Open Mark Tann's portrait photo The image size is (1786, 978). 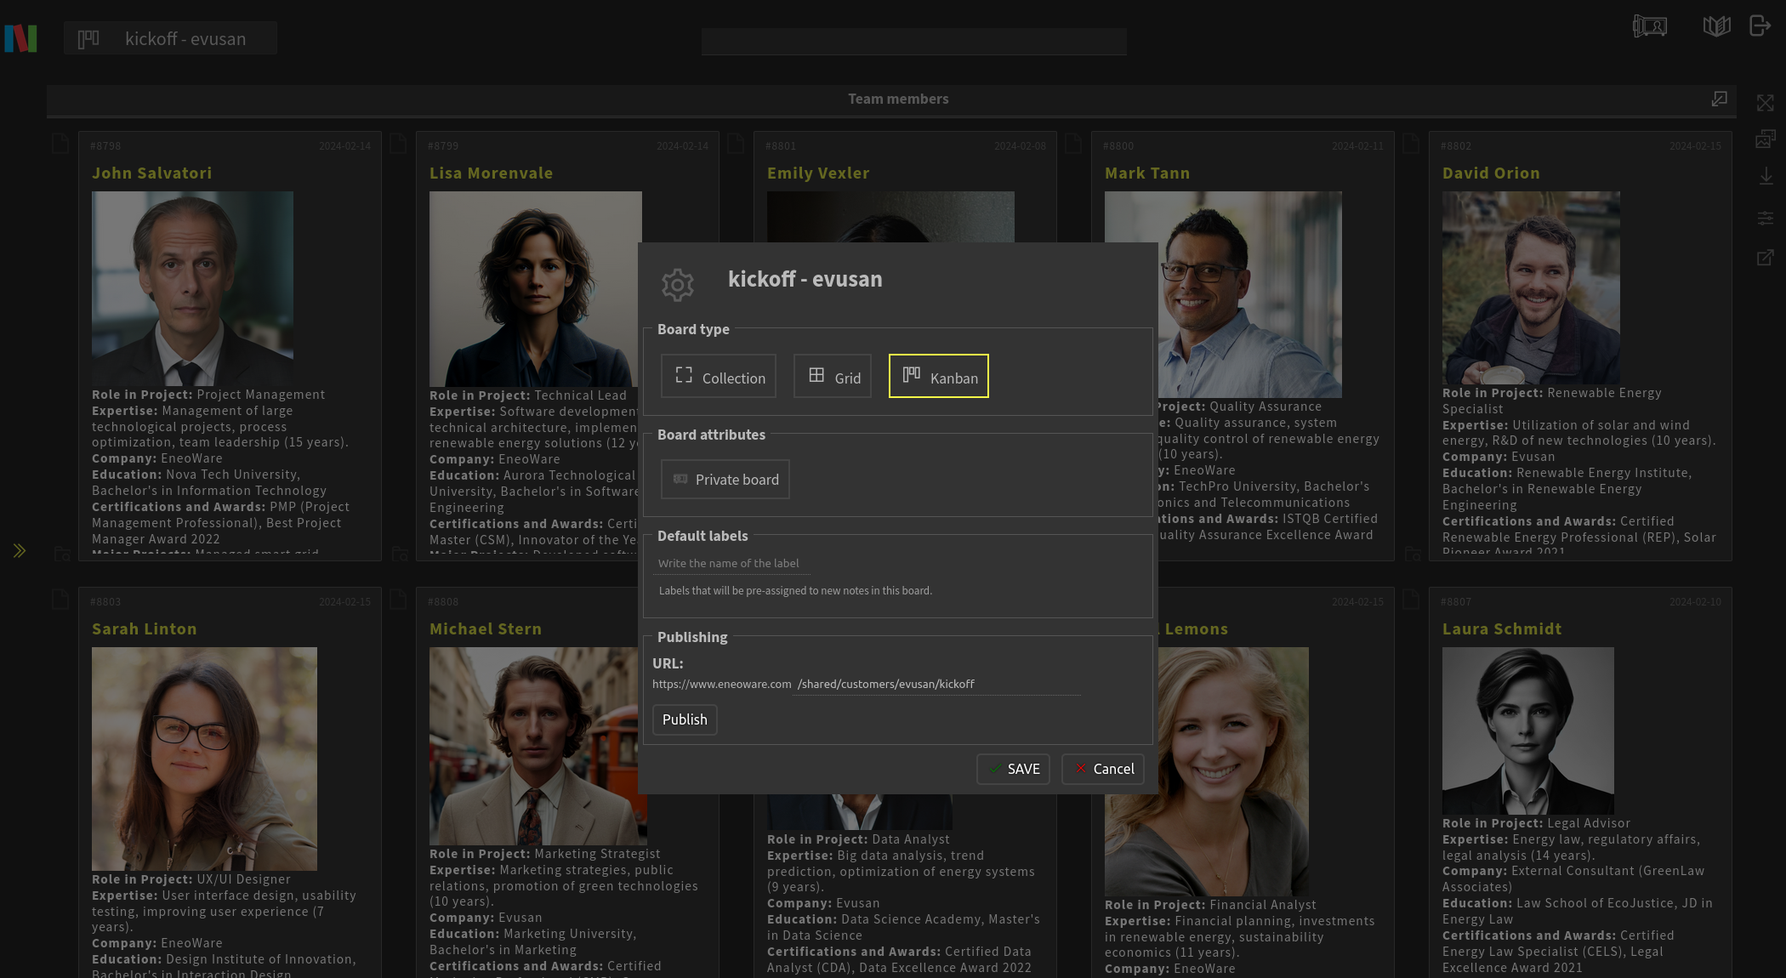click(x=1249, y=294)
